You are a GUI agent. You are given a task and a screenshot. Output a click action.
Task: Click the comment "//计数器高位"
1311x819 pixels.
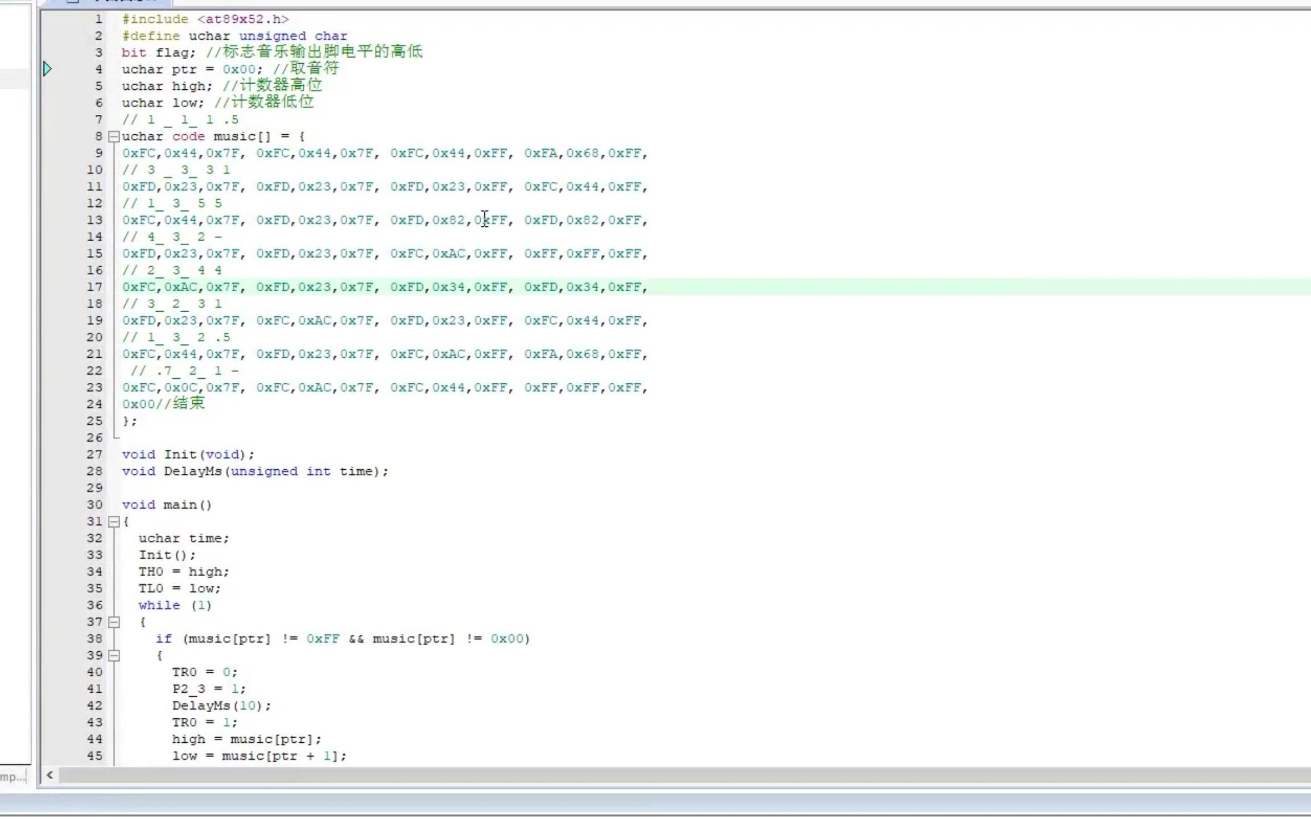(272, 86)
